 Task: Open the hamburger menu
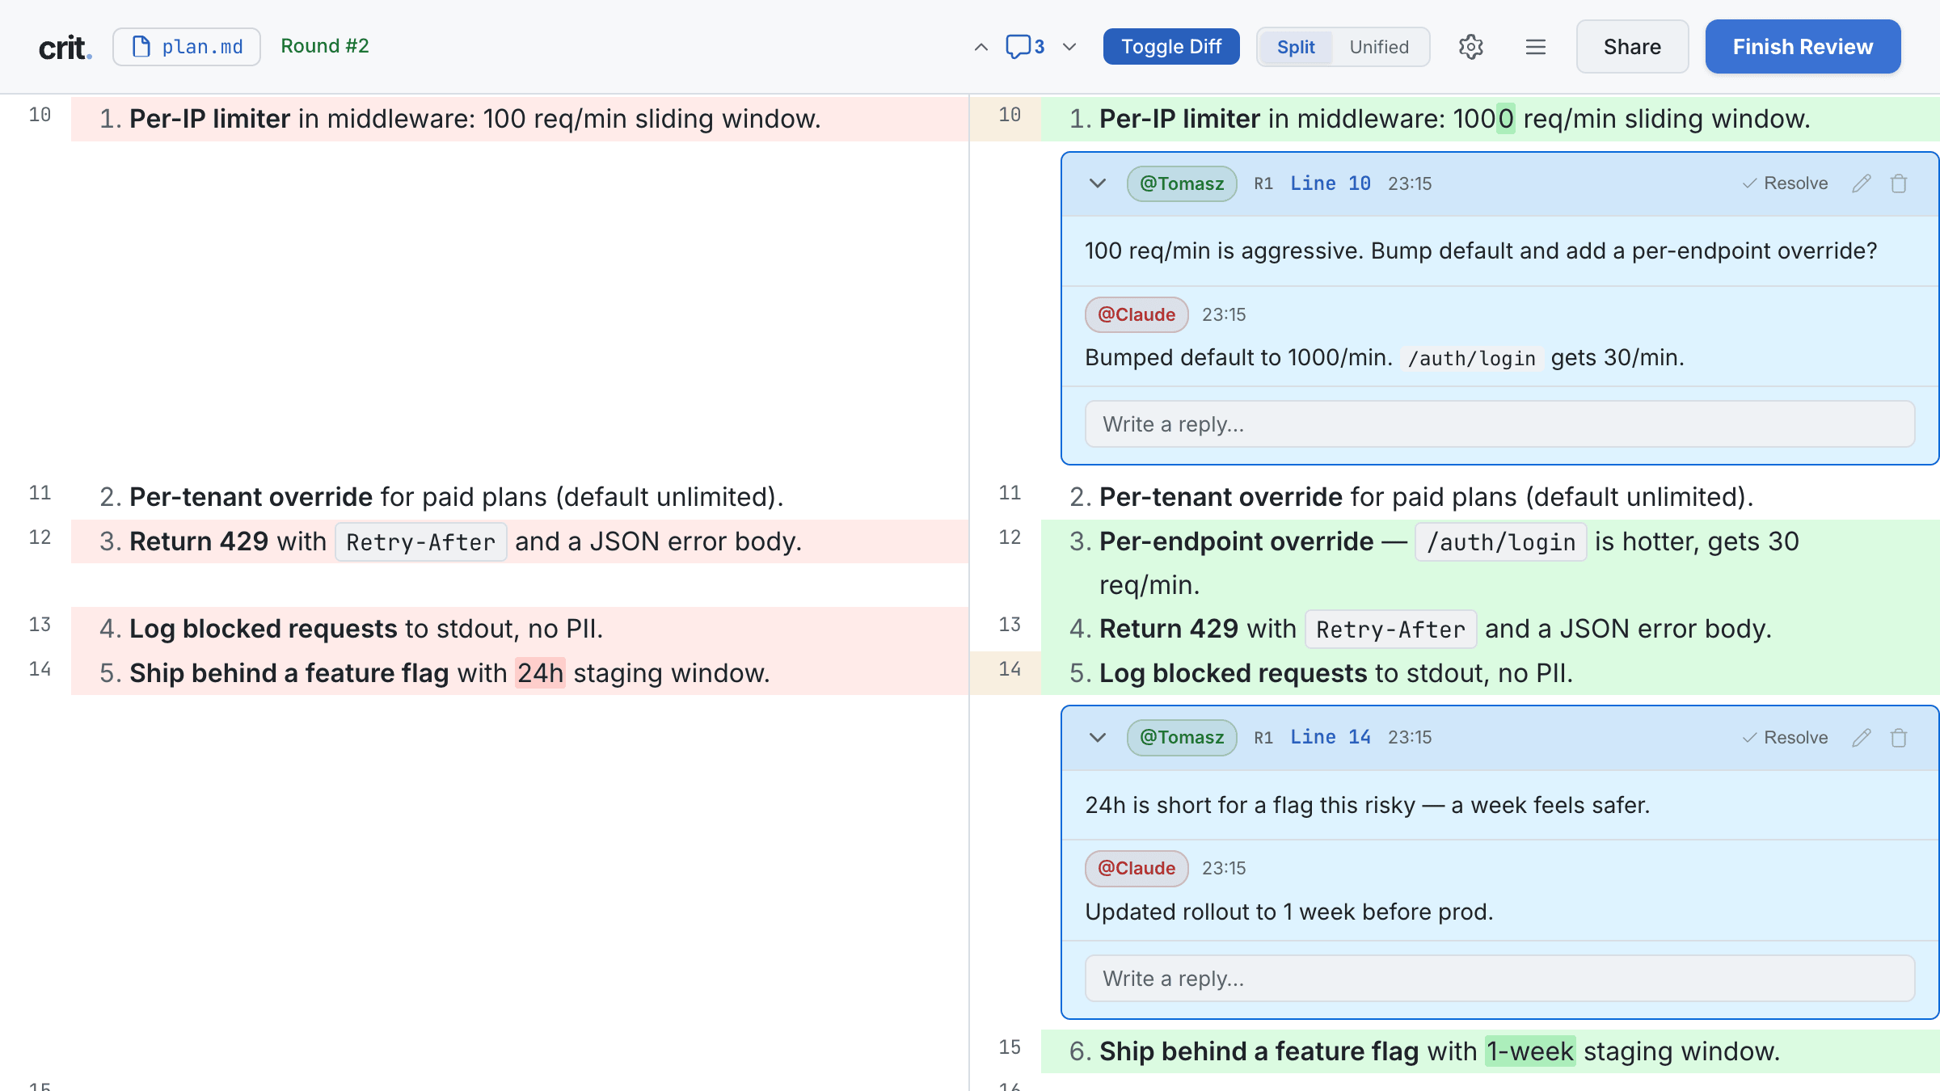click(1535, 47)
